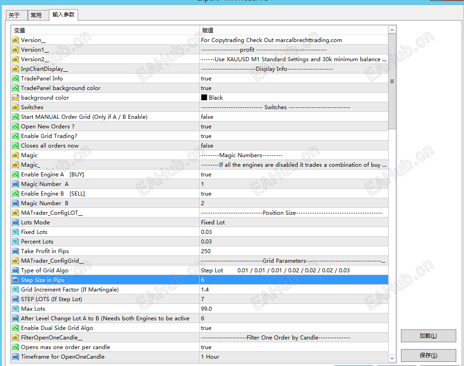Click the integer icon beside Magic Number B
Image resolution: width=464 pixels, height=366 pixels.
click(x=16, y=203)
